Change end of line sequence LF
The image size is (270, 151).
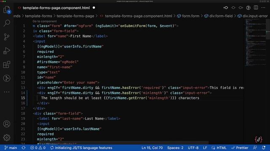205,148
